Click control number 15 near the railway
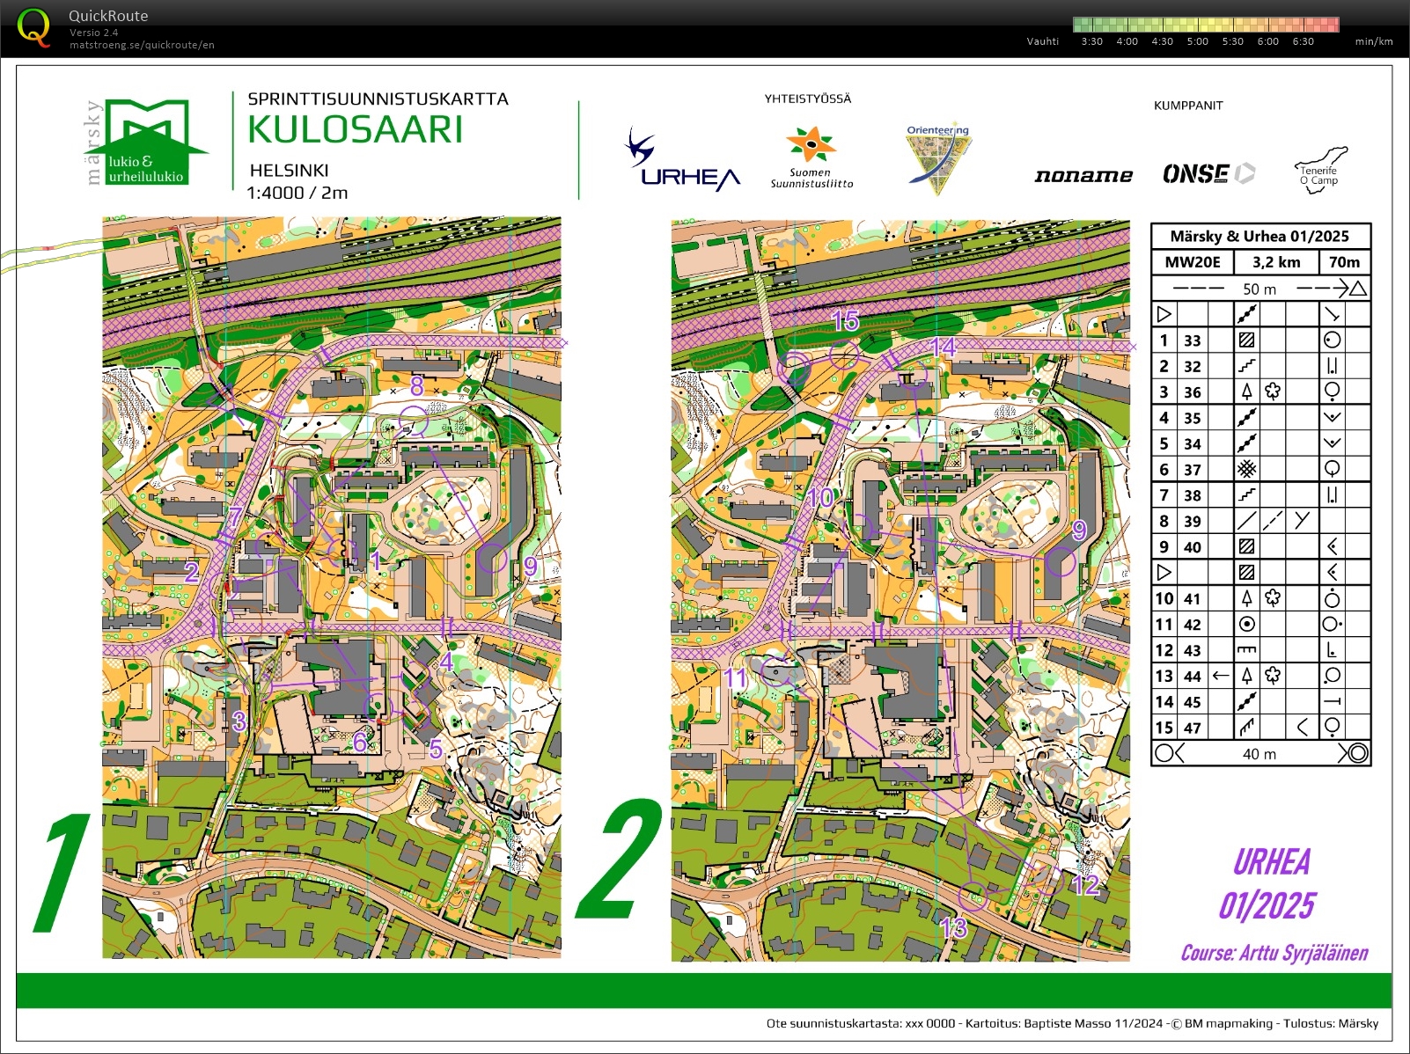 [x=845, y=322]
